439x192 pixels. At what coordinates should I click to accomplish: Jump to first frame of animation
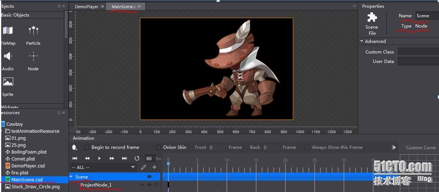74,159
